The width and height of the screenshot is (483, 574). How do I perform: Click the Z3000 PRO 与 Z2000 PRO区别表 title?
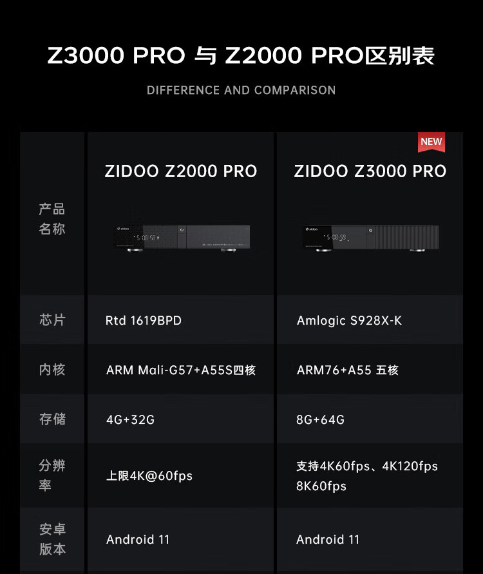[x=241, y=56]
